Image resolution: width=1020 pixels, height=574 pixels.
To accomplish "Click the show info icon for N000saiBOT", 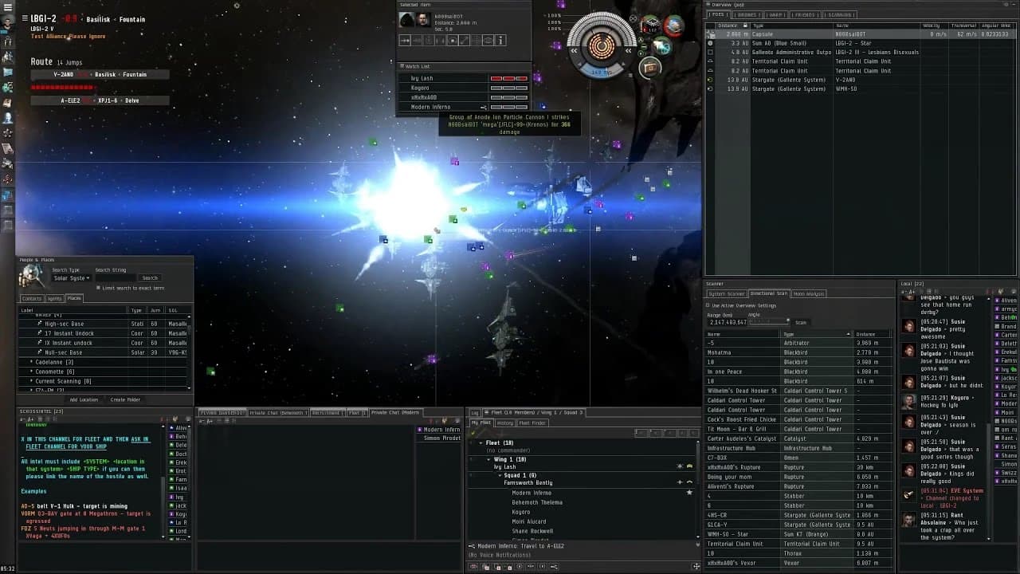I will 501,40.
